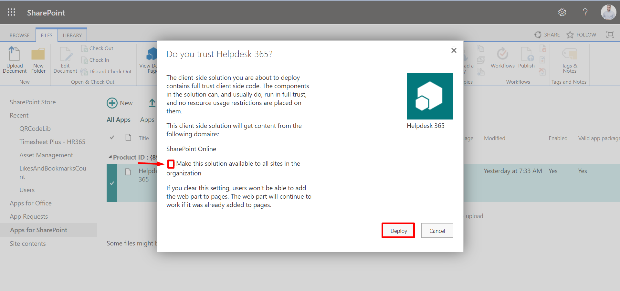Image resolution: width=620 pixels, height=291 pixels.
Task: Click the Deploy button
Action: pos(398,231)
